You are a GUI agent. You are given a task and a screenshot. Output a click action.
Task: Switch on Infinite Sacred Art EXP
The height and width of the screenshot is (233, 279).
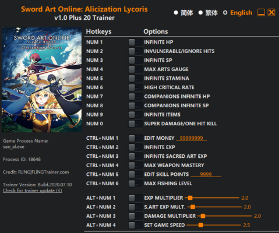point(135,156)
